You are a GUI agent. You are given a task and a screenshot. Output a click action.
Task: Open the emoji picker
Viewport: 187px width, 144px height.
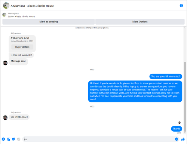(x=177, y=139)
